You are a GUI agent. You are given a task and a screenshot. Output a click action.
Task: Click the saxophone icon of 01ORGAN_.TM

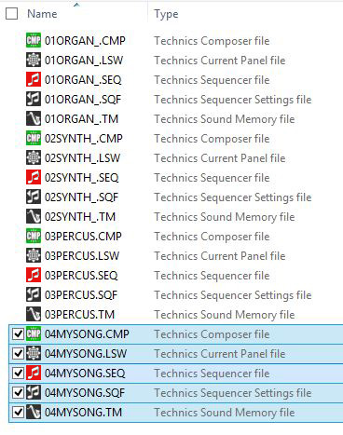pyautogui.click(x=34, y=118)
